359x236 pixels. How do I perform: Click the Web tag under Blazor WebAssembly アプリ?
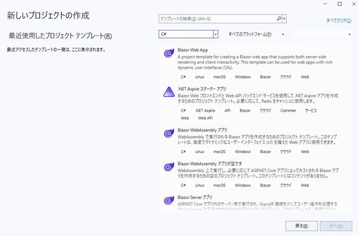(305, 152)
